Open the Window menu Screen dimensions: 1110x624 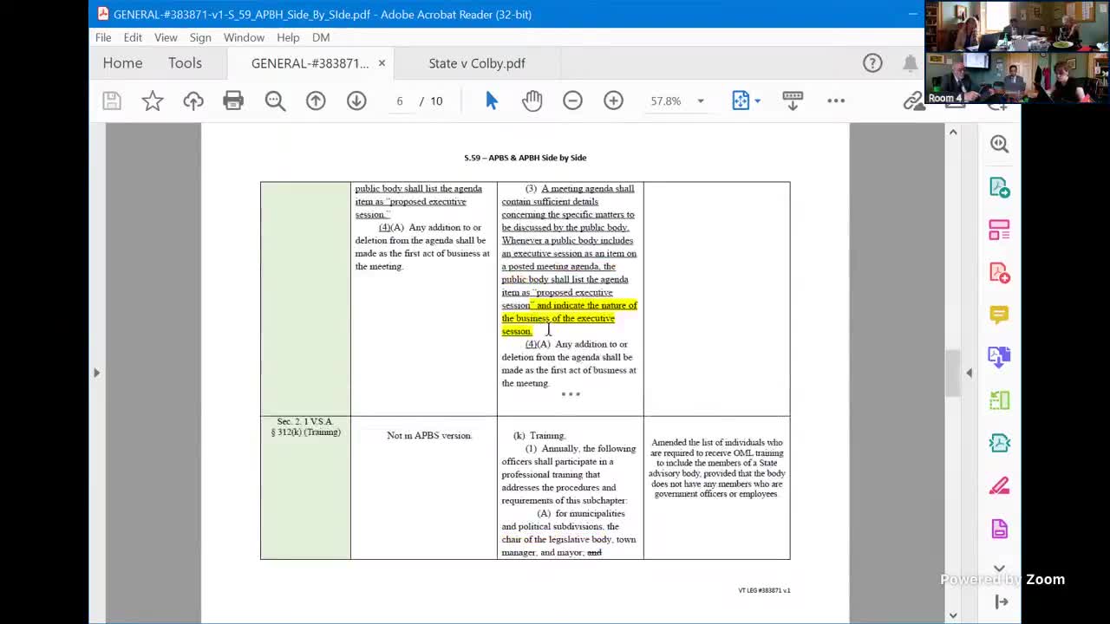pos(244,37)
